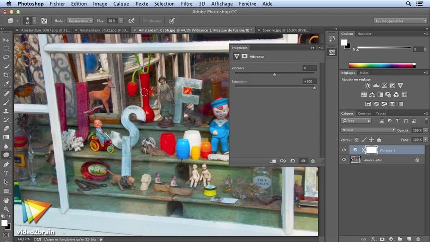This screenshot has width=430, height=242.
Task: Select the History Brush tool
Action: tap(6, 120)
